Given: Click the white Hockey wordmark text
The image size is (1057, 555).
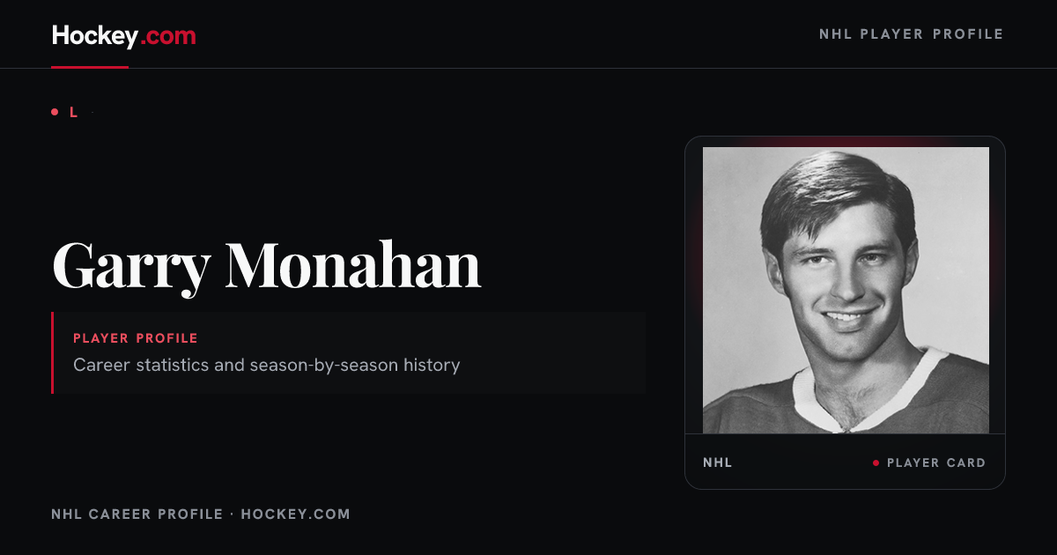Looking at the screenshot, I should [95, 36].
